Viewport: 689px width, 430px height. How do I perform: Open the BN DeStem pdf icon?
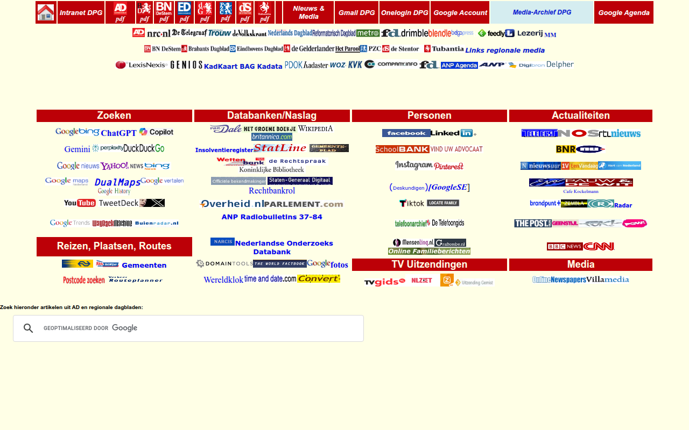[164, 12]
